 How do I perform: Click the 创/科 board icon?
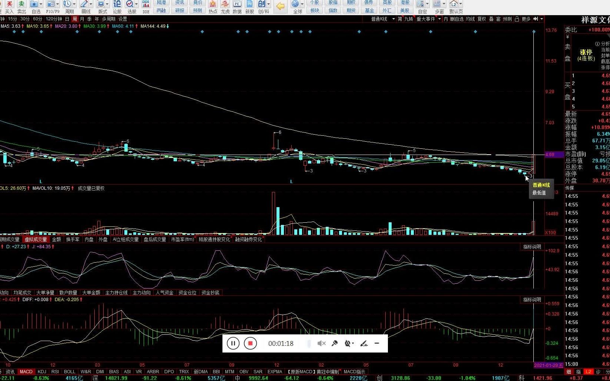point(262,4)
